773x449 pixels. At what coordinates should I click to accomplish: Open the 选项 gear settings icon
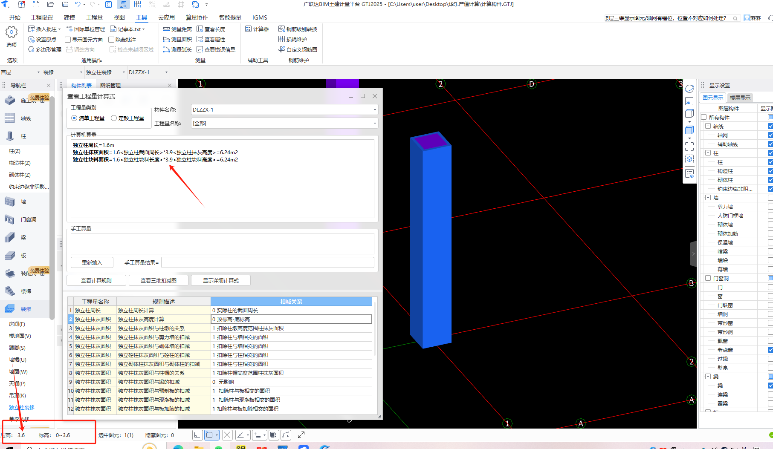tap(12, 32)
